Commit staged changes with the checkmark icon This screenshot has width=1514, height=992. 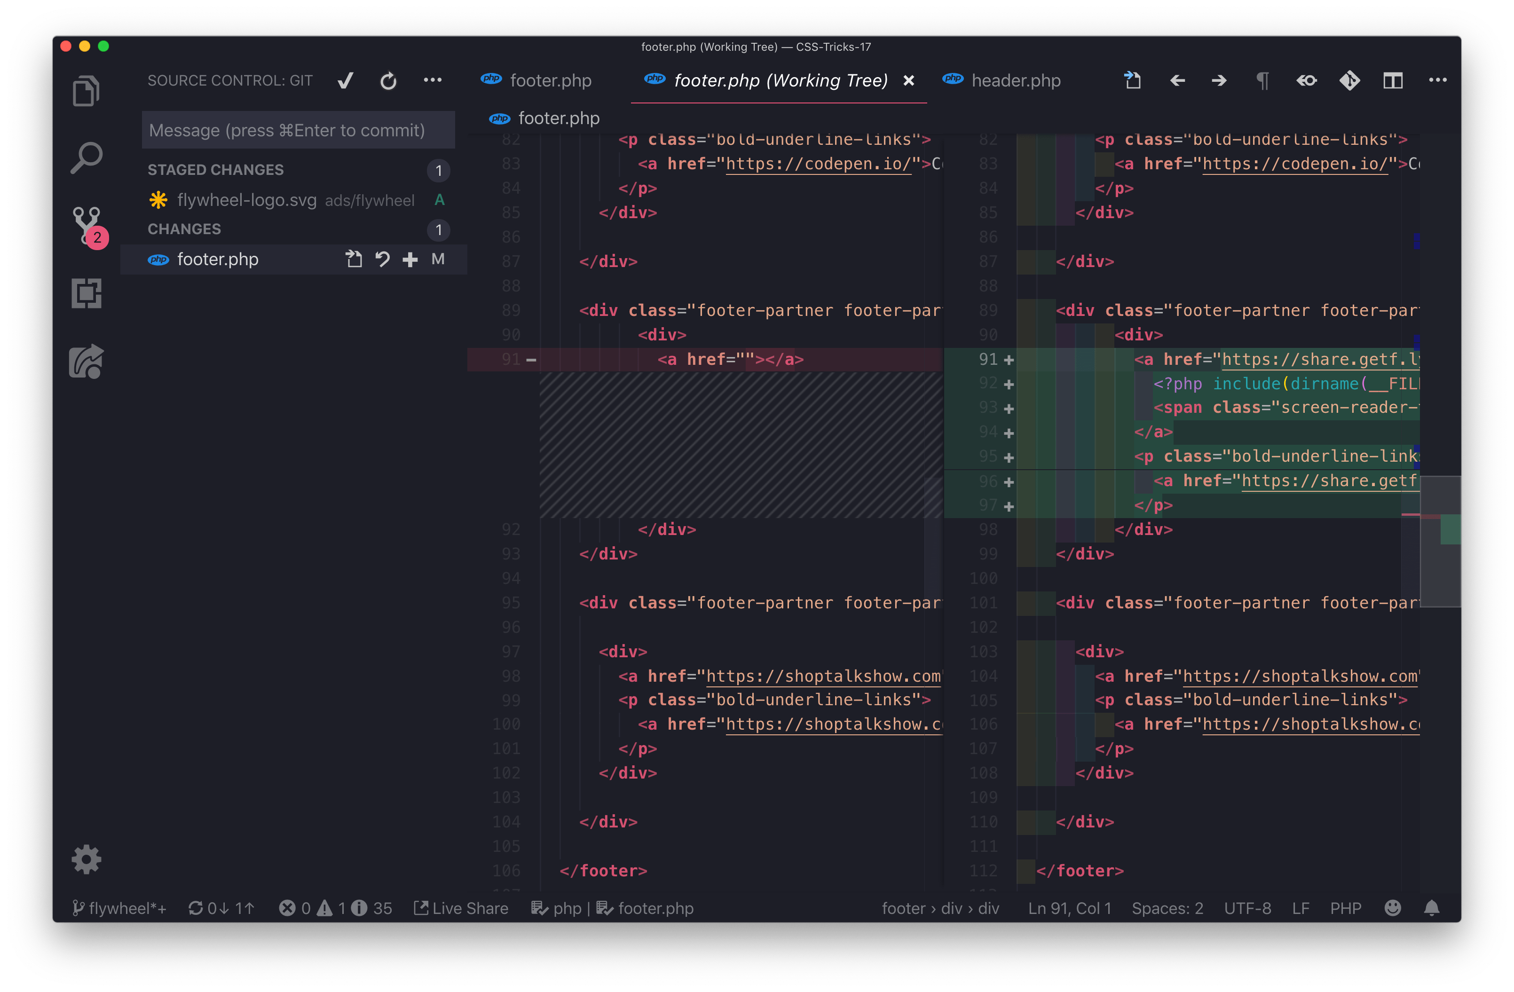[346, 81]
